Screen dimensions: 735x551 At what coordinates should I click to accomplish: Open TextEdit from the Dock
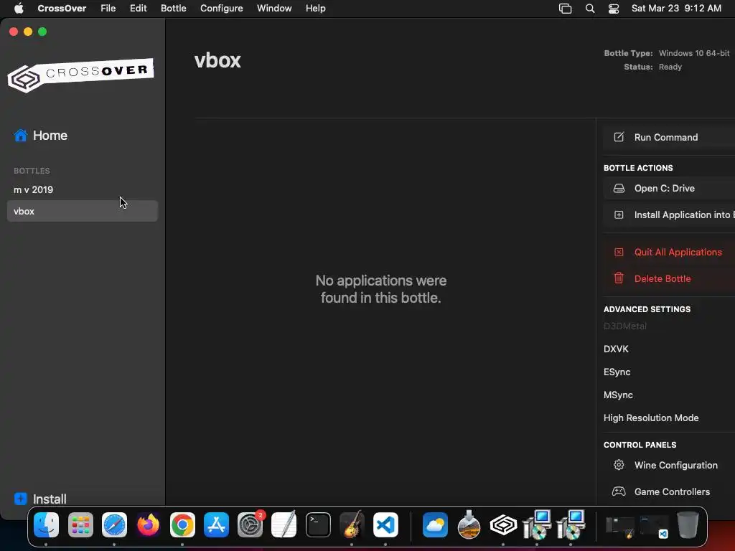coord(284,524)
